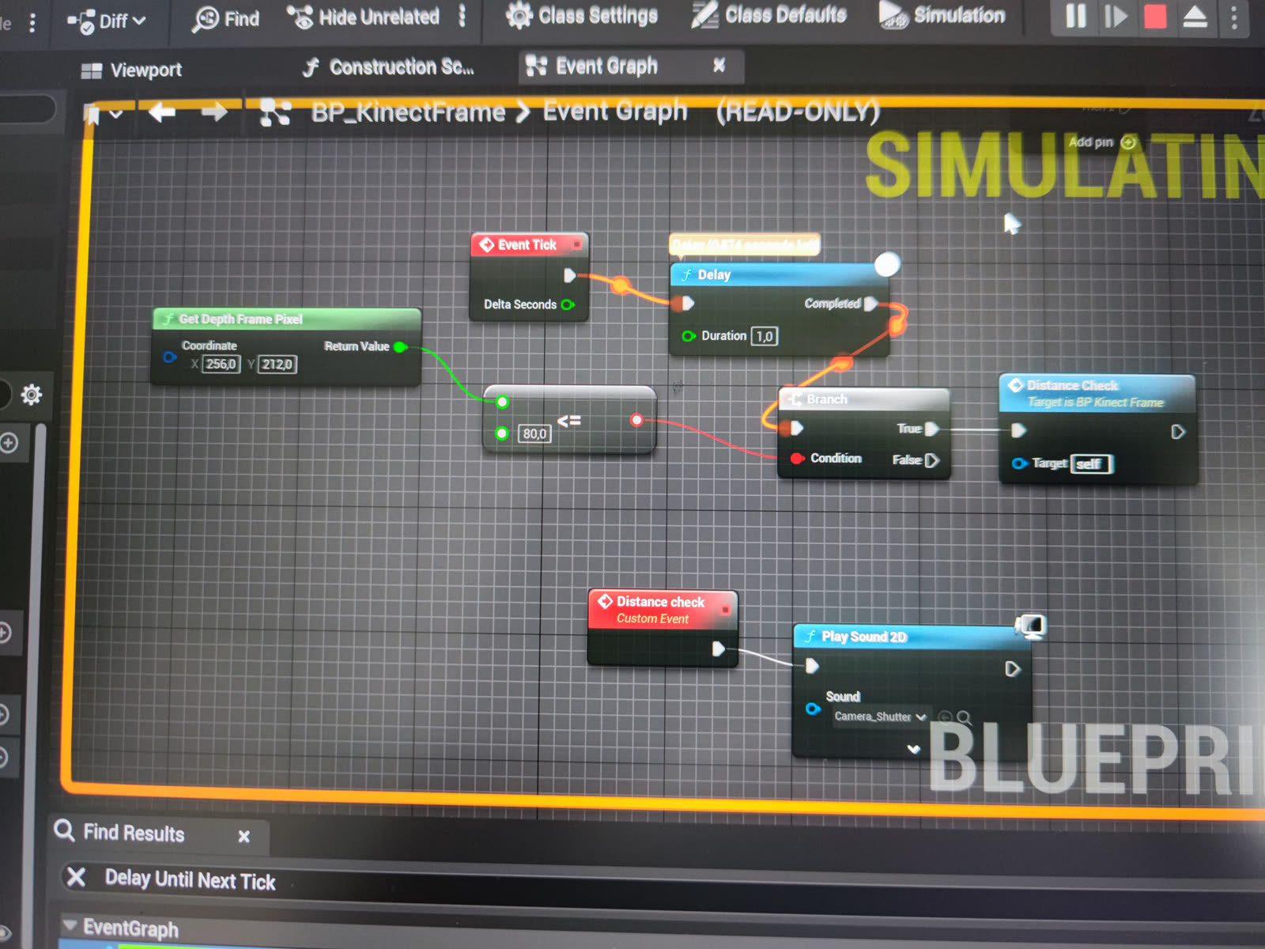Click the Delay latent clock icon
The width and height of the screenshot is (1265, 949).
pyautogui.click(x=887, y=264)
